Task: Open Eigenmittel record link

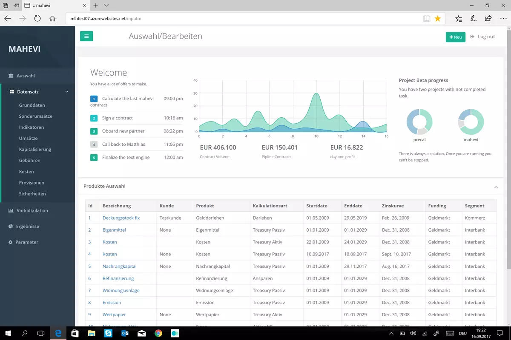Action: click(x=114, y=230)
